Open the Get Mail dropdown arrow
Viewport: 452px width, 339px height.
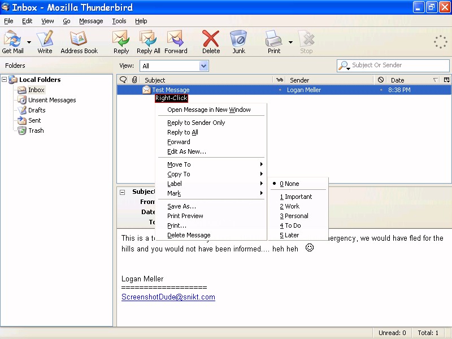(x=29, y=42)
